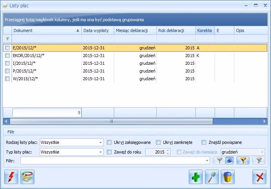The height and width of the screenshot is (189, 271).
Task: Expand the Filtr combo box arrow
Action: 208,160
